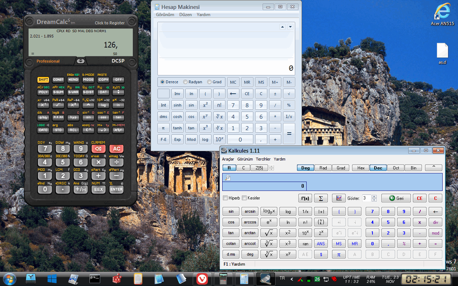This screenshot has width=458, height=286.
Task: Select the Derece radio button
Action: (x=169, y=82)
